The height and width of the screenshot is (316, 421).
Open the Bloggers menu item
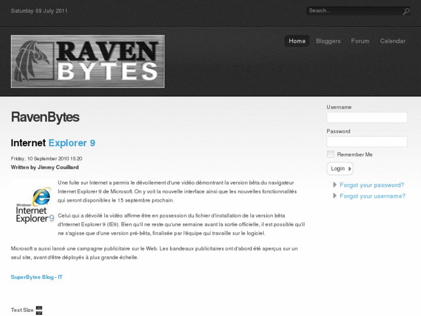click(x=328, y=41)
